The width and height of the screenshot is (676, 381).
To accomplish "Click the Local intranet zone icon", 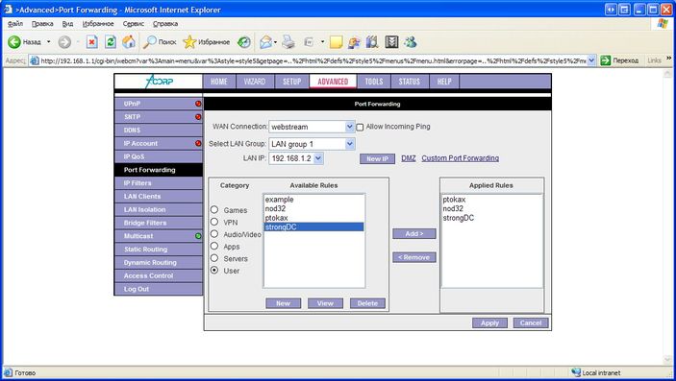I will coord(576,372).
